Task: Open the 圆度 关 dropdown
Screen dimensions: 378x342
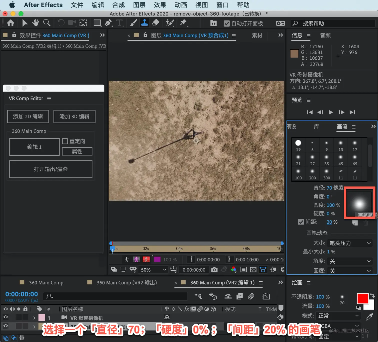Action: (x=350, y=271)
